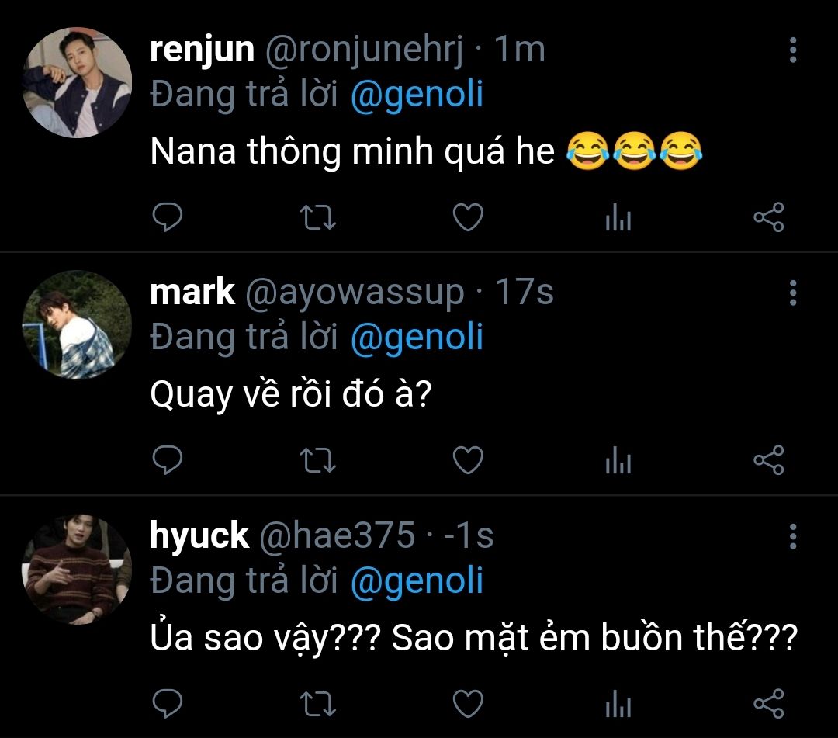The image size is (838, 738).
Task: View analytics for renjun's tweet
Action: [618, 220]
